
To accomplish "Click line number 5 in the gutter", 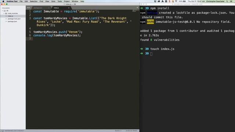I will 30,32.
